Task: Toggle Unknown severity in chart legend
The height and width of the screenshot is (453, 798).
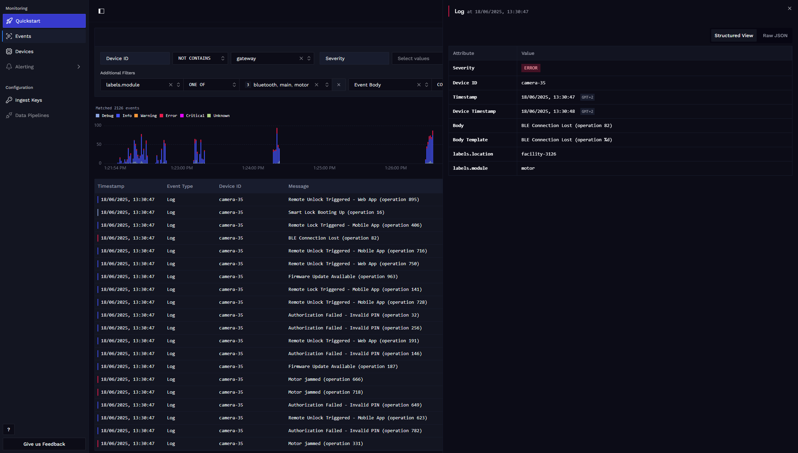Action: (x=219, y=116)
